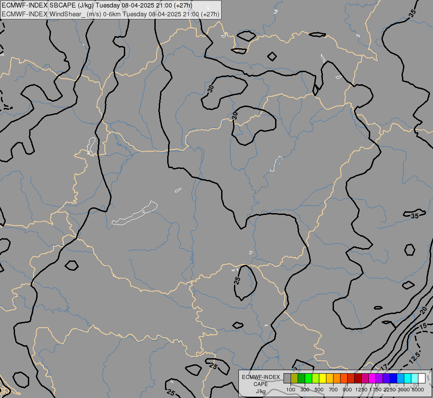Click the orange-red swatch before the 900 tick
433x398 pixels.
(x=344, y=378)
